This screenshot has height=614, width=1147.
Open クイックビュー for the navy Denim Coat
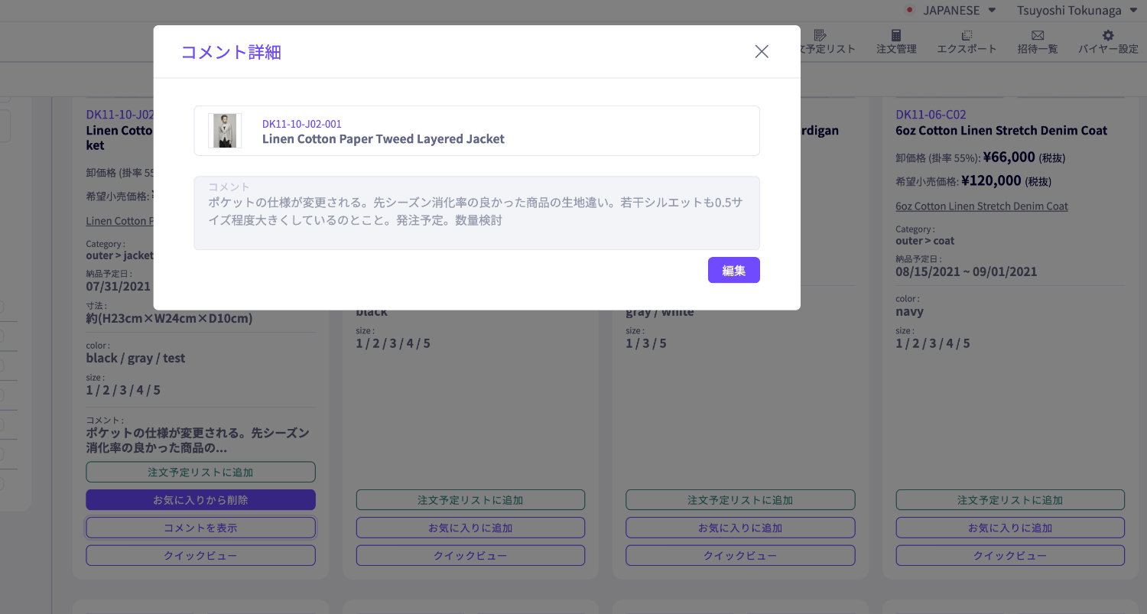1010,555
